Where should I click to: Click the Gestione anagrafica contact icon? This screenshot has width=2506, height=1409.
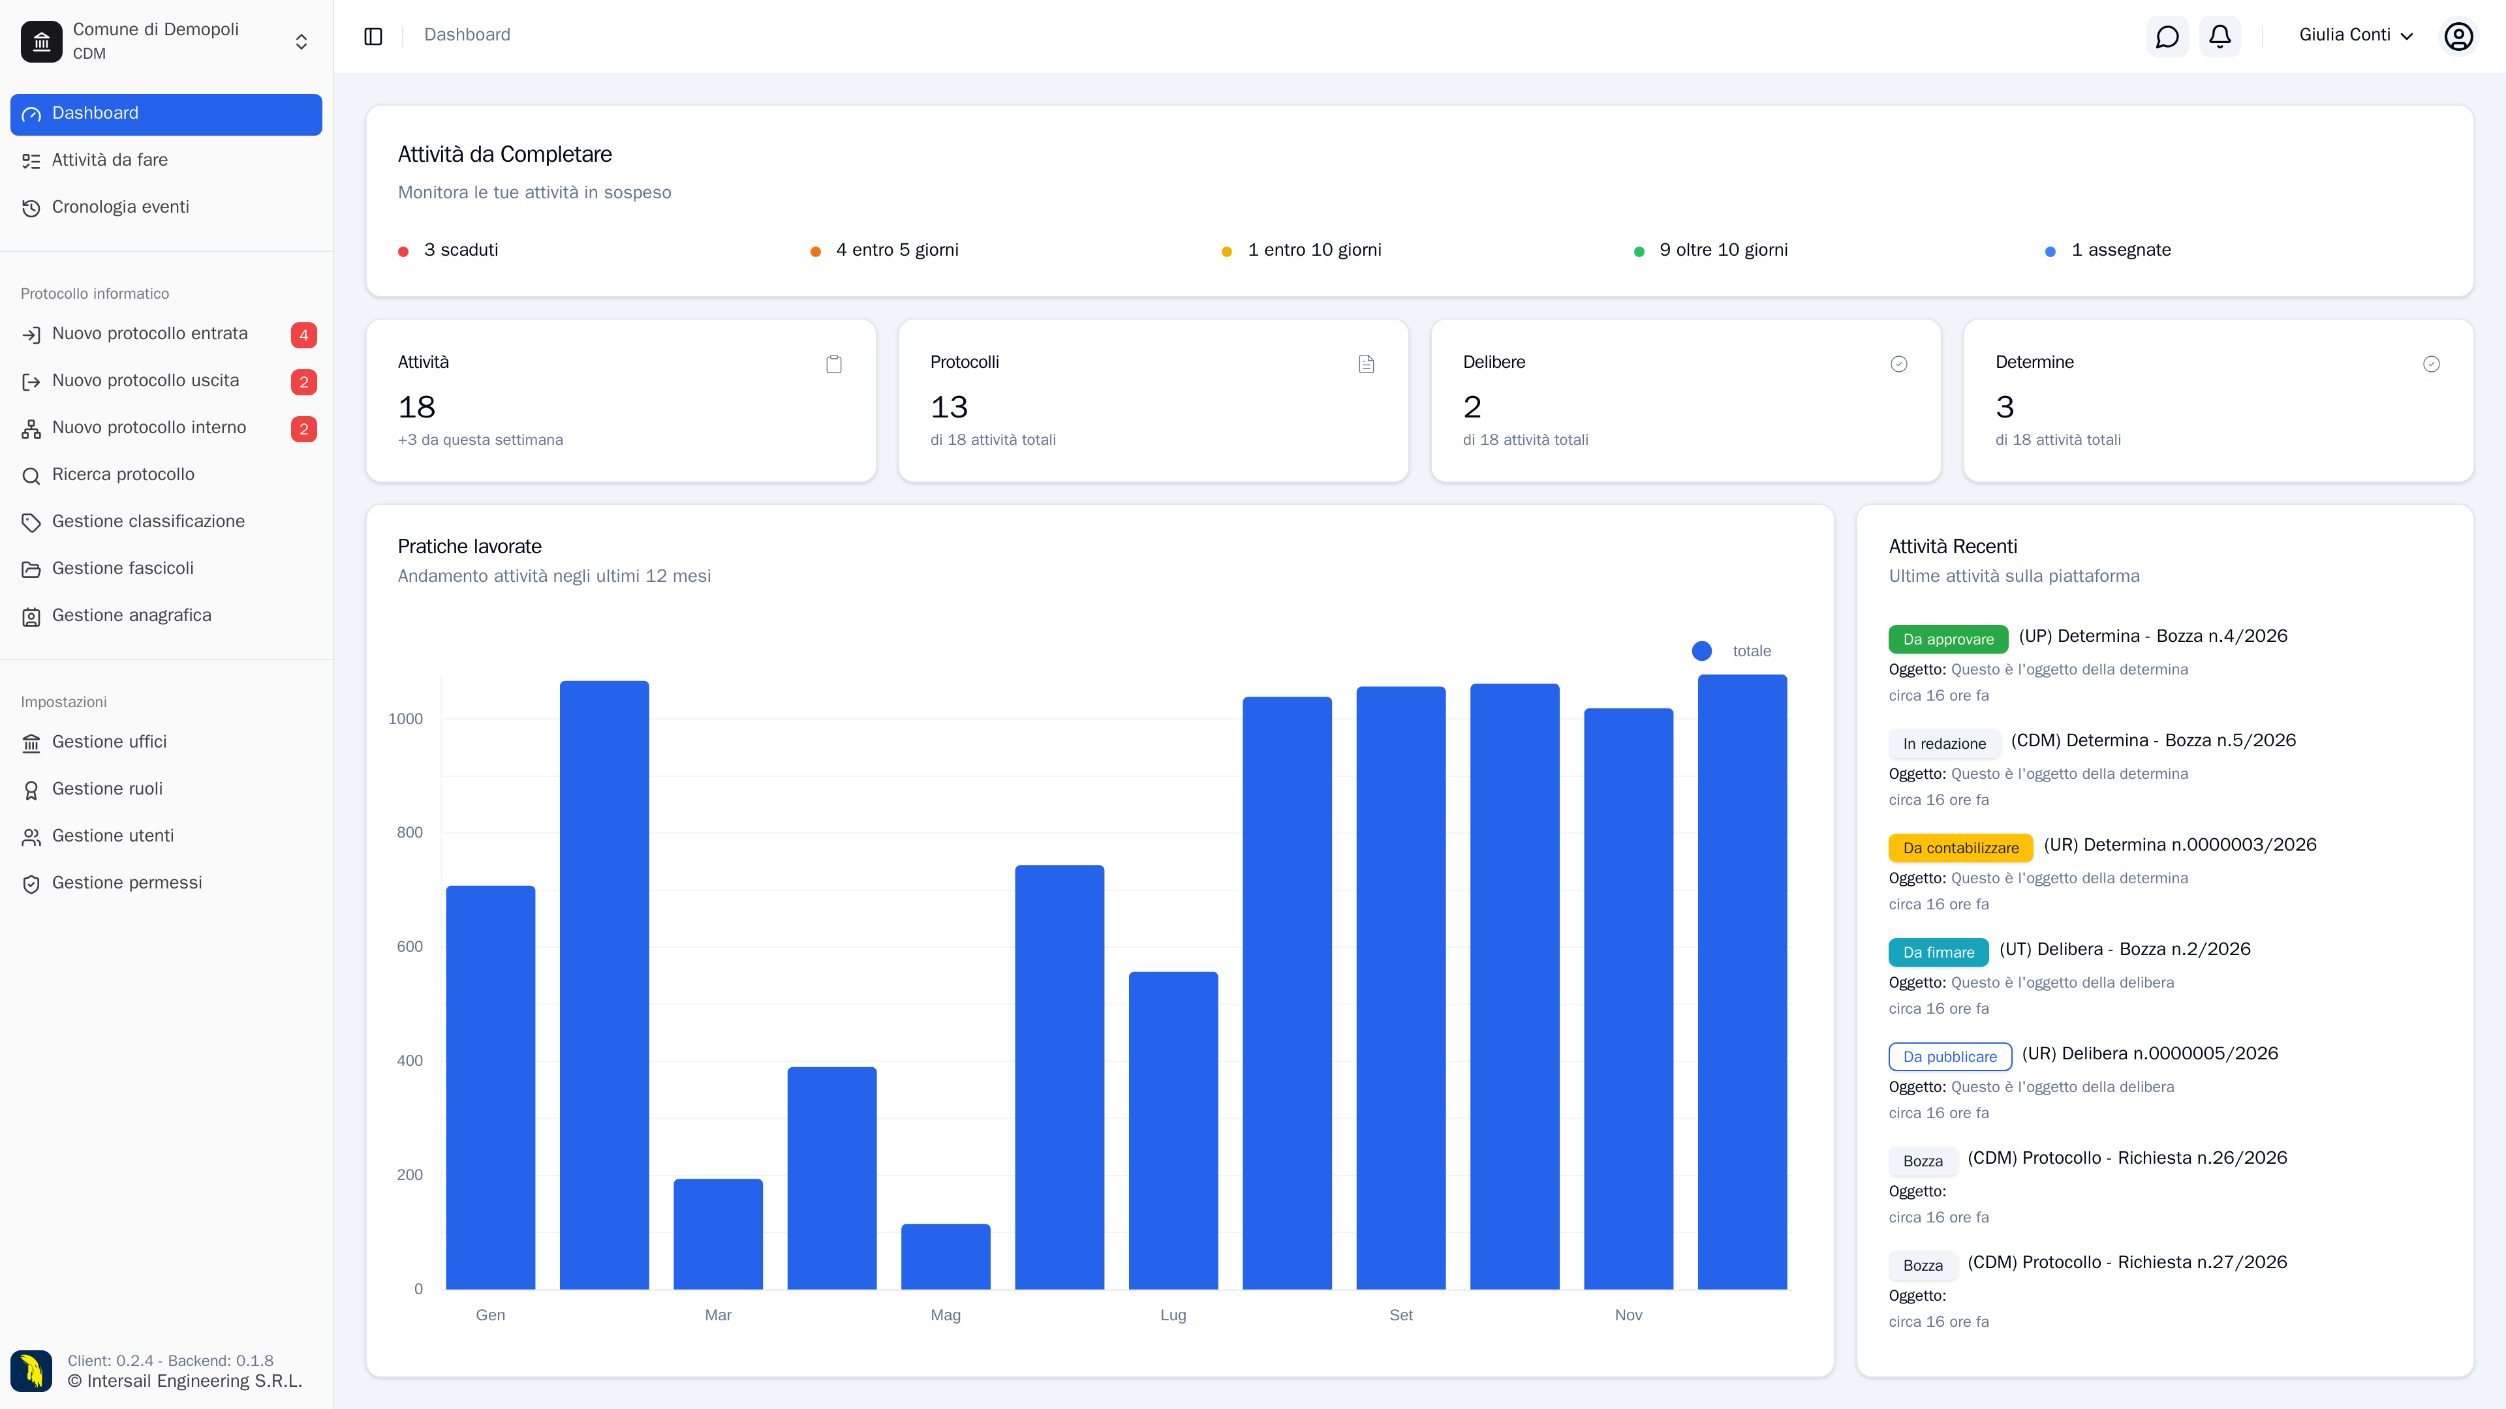[31, 616]
